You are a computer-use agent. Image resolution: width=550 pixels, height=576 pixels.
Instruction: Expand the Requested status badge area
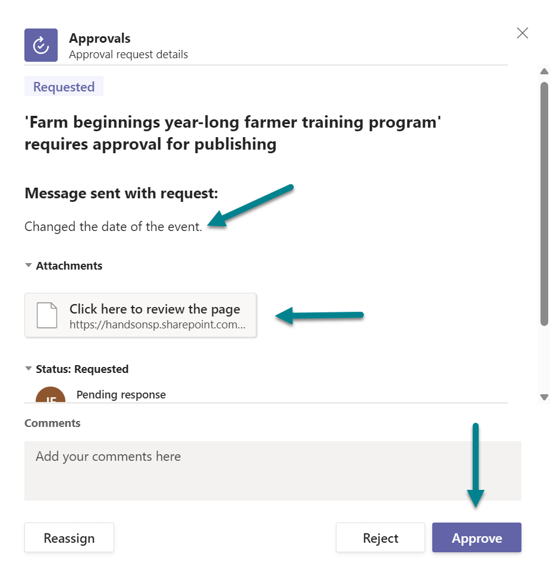click(64, 86)
